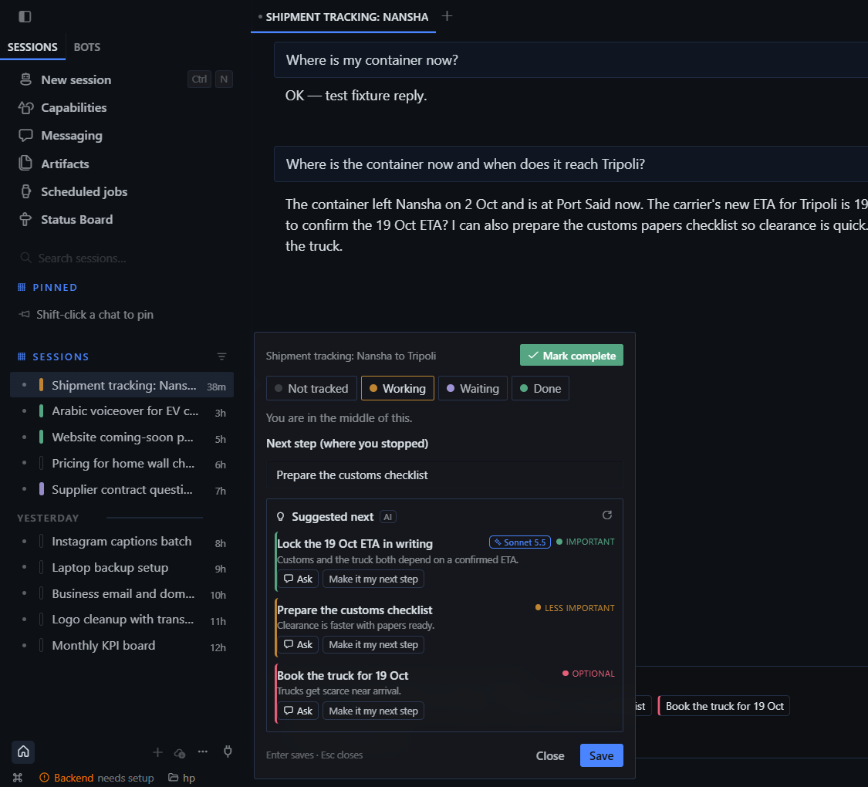Open Logo cleanup with trans... session

coord(123,620)
